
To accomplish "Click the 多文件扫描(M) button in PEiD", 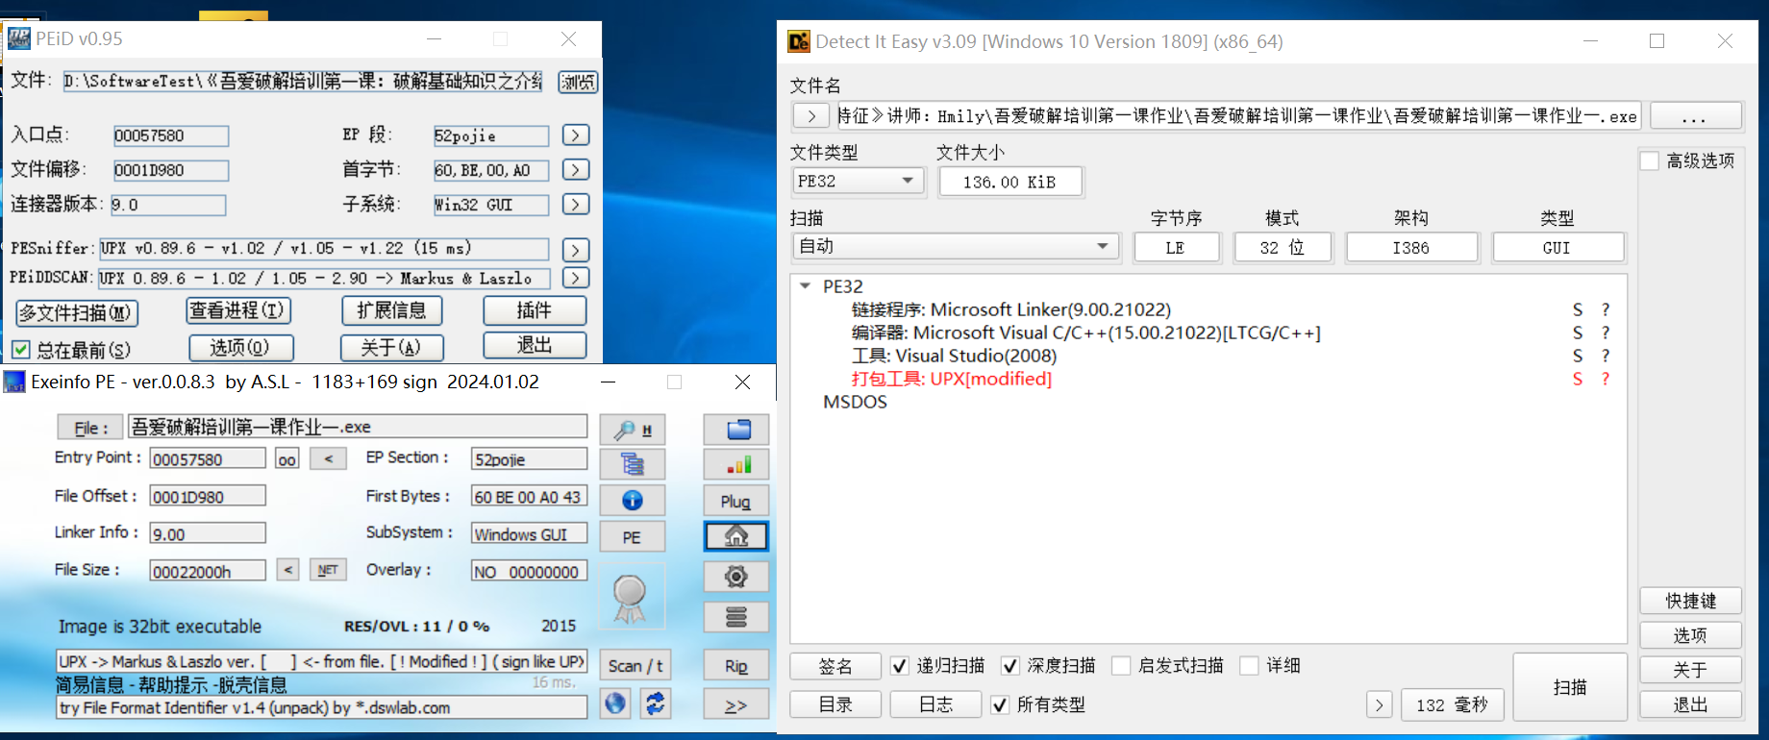I will pos(77,312).
